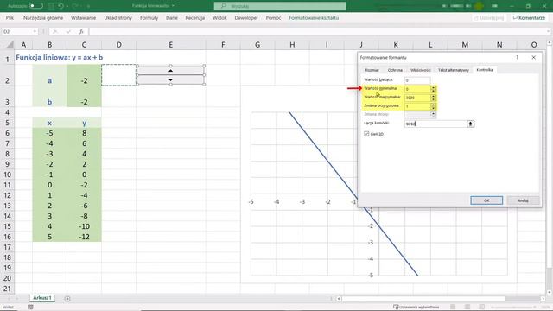The height and width of the screenshot is (311, 553).
Task: Click the OK button in dialog
Action: (486, 200)
